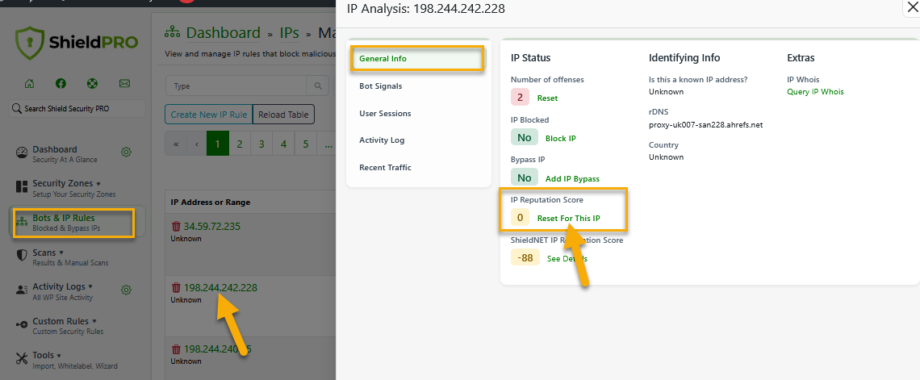Open the Recent Traffic tab
920x380 pixels.
pos(385,168)
